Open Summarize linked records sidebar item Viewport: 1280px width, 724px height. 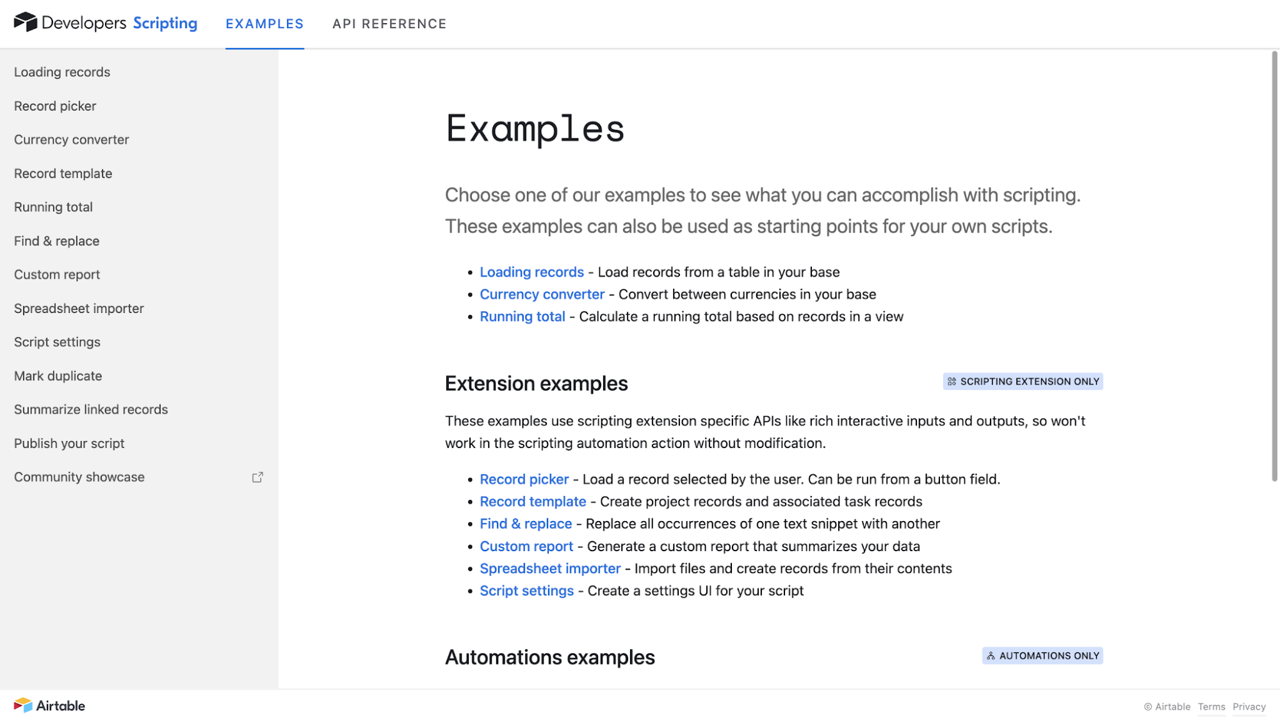(x=91, y=410)
